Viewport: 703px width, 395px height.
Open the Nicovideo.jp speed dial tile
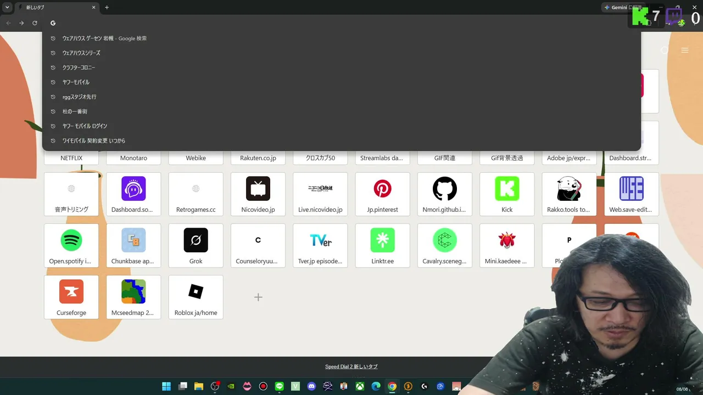pyautogui.click(x=258, y=194)
